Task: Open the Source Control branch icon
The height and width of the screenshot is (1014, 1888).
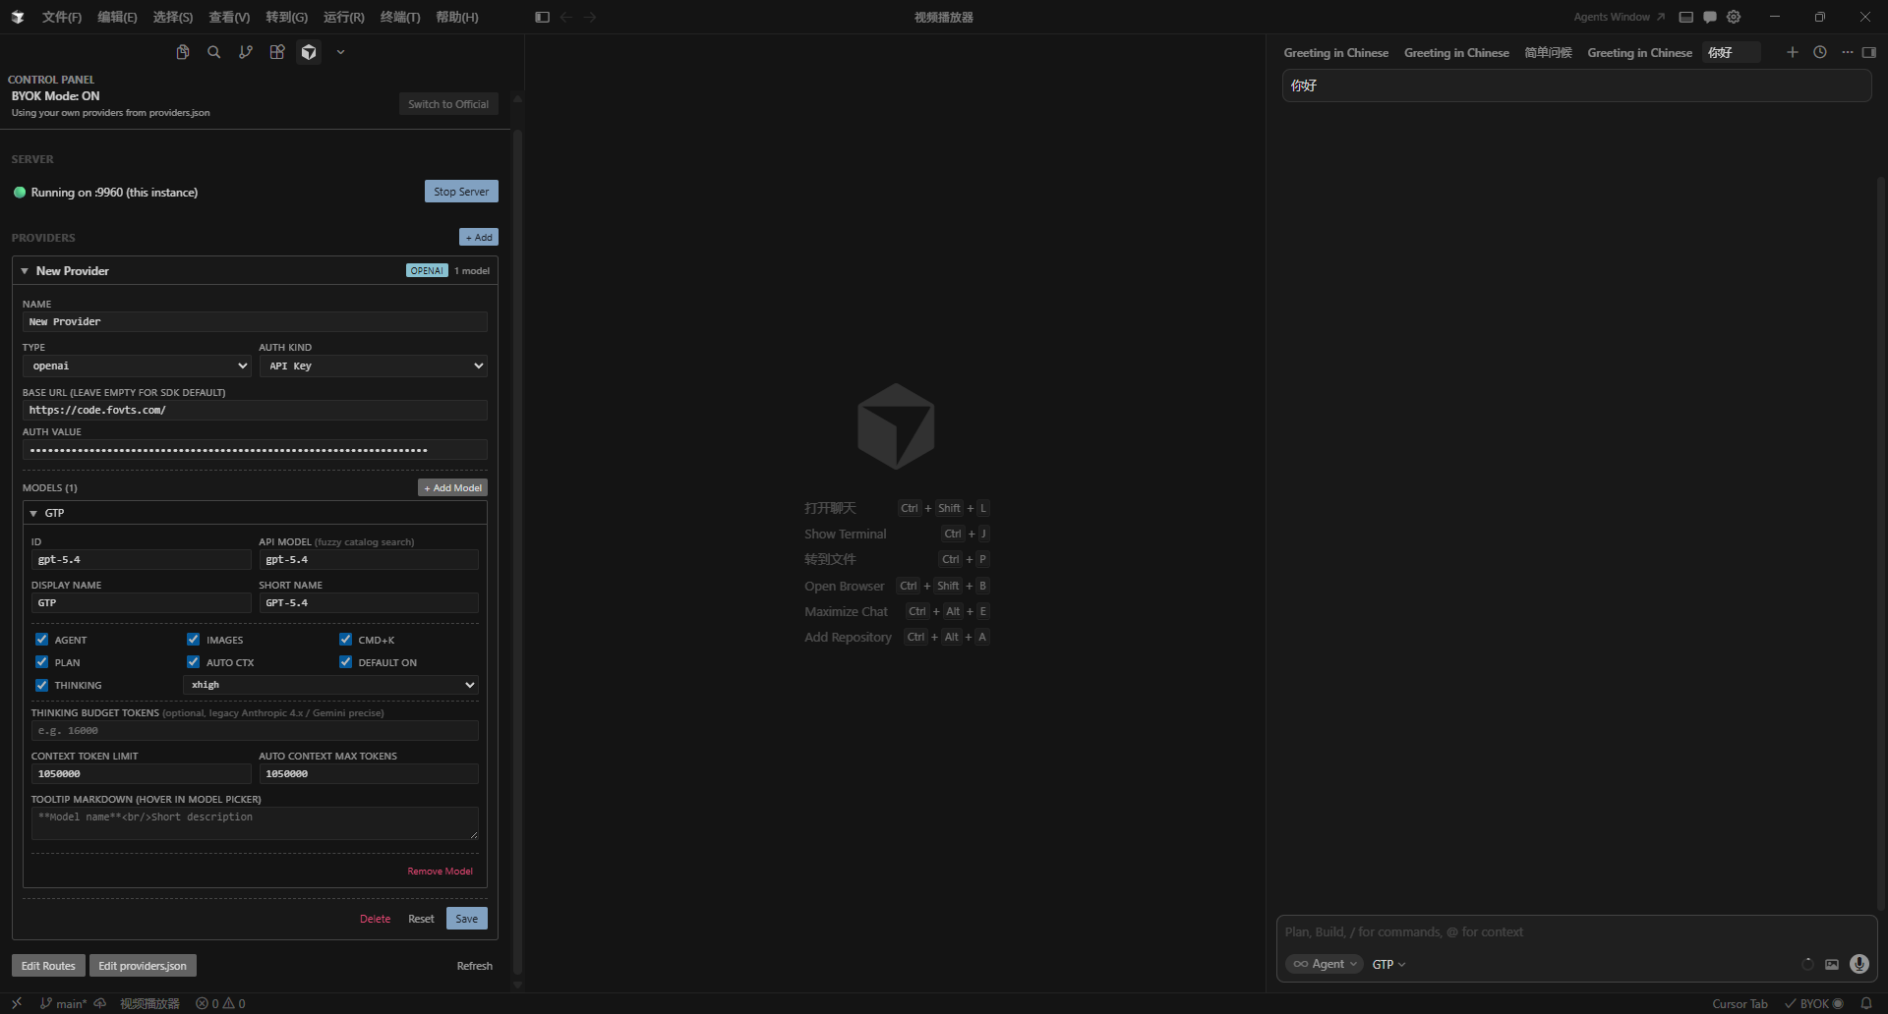Action: click(246, 52)
